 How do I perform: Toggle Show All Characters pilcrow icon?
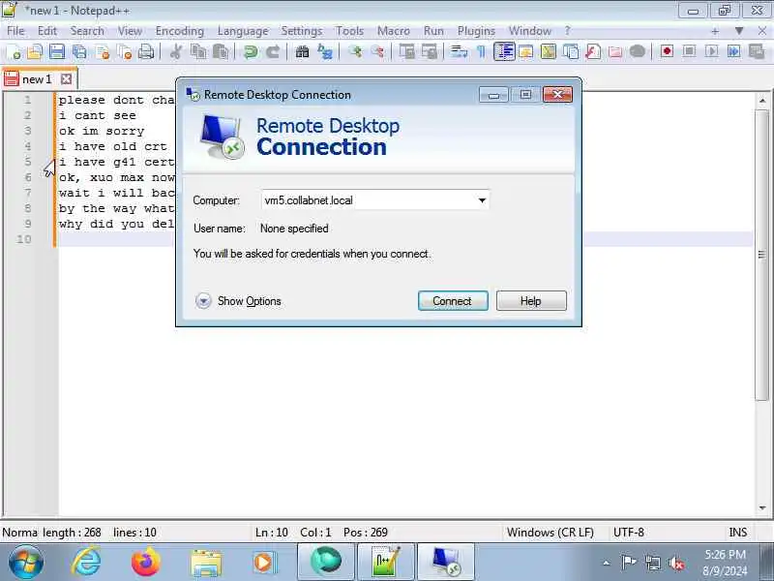point(481,51)
